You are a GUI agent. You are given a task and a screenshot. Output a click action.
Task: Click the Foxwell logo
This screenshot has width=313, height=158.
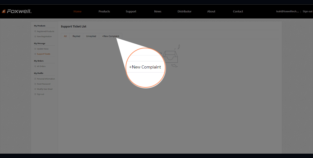tap(16, 11)
